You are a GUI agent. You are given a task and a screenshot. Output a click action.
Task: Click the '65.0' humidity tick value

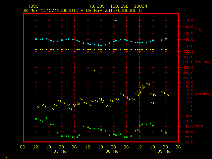click(189, 127)
